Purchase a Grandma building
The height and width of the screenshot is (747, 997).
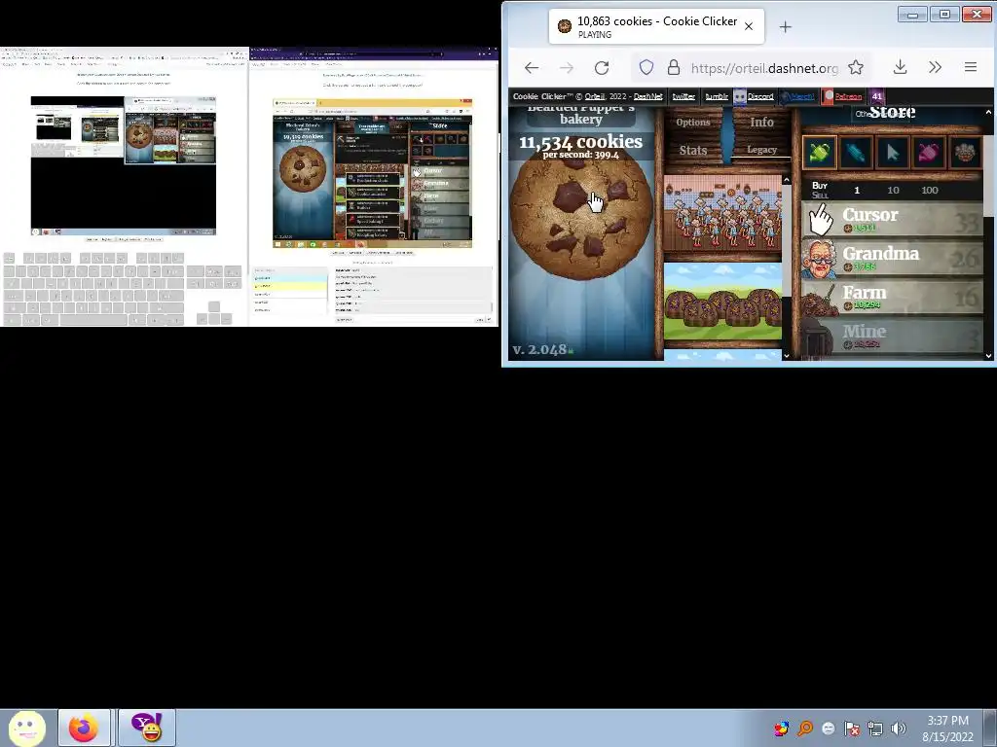893,259
